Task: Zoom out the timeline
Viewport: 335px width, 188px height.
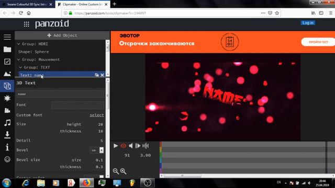Action: (116, 171)
